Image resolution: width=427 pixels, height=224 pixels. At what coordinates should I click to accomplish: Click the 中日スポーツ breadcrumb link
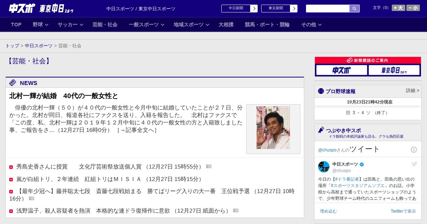38,46
